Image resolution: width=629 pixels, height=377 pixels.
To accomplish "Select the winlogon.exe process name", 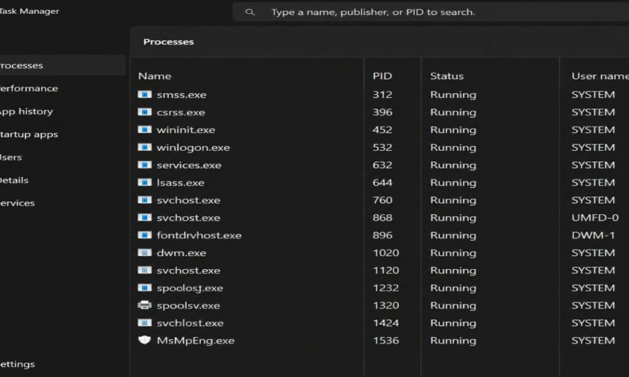I will [193, 148].
